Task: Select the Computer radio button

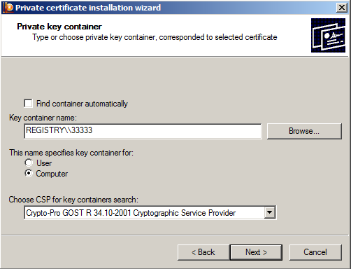Action: click(29, 173)
